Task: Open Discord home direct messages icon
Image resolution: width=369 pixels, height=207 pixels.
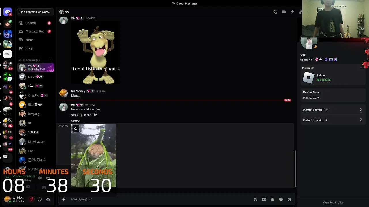Action: coord(7,12)
